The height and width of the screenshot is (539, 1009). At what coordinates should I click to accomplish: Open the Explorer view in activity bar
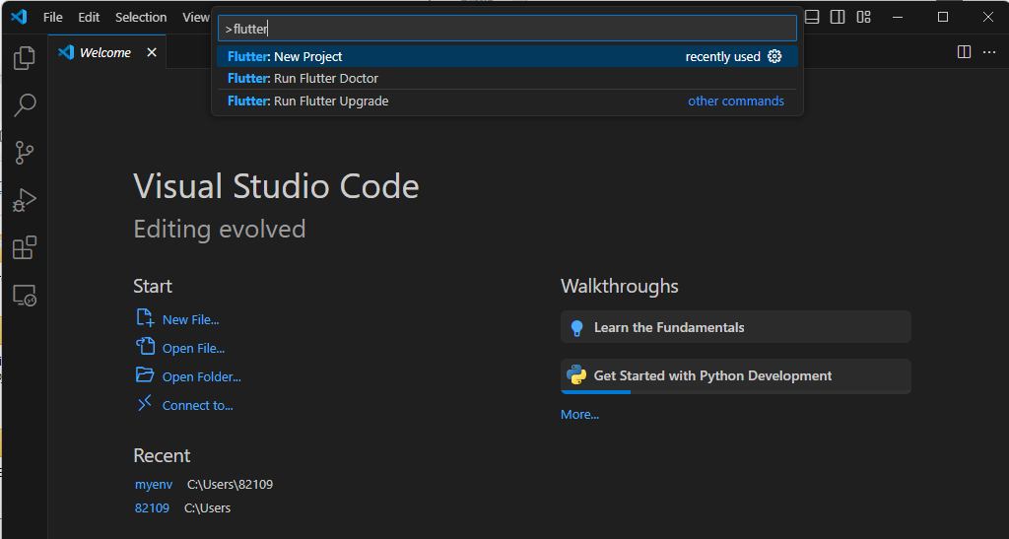point(24,58)
